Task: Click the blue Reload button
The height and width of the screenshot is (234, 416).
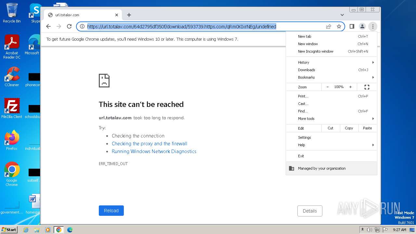Action: click(x=111, y=211)
